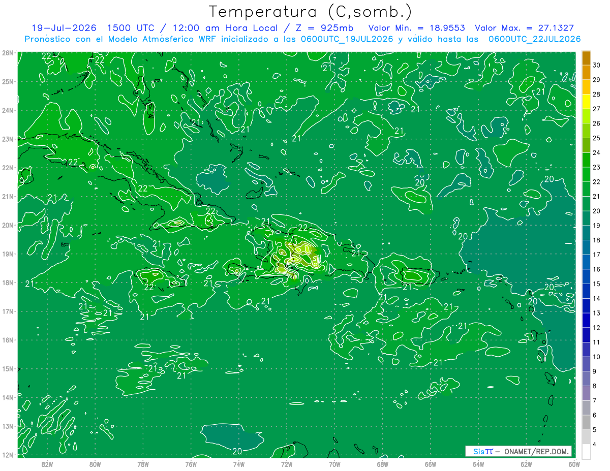Click 'Valor Min. = 18.9553' text
Viewport: 610px width, 471px height.
point(417,28)
